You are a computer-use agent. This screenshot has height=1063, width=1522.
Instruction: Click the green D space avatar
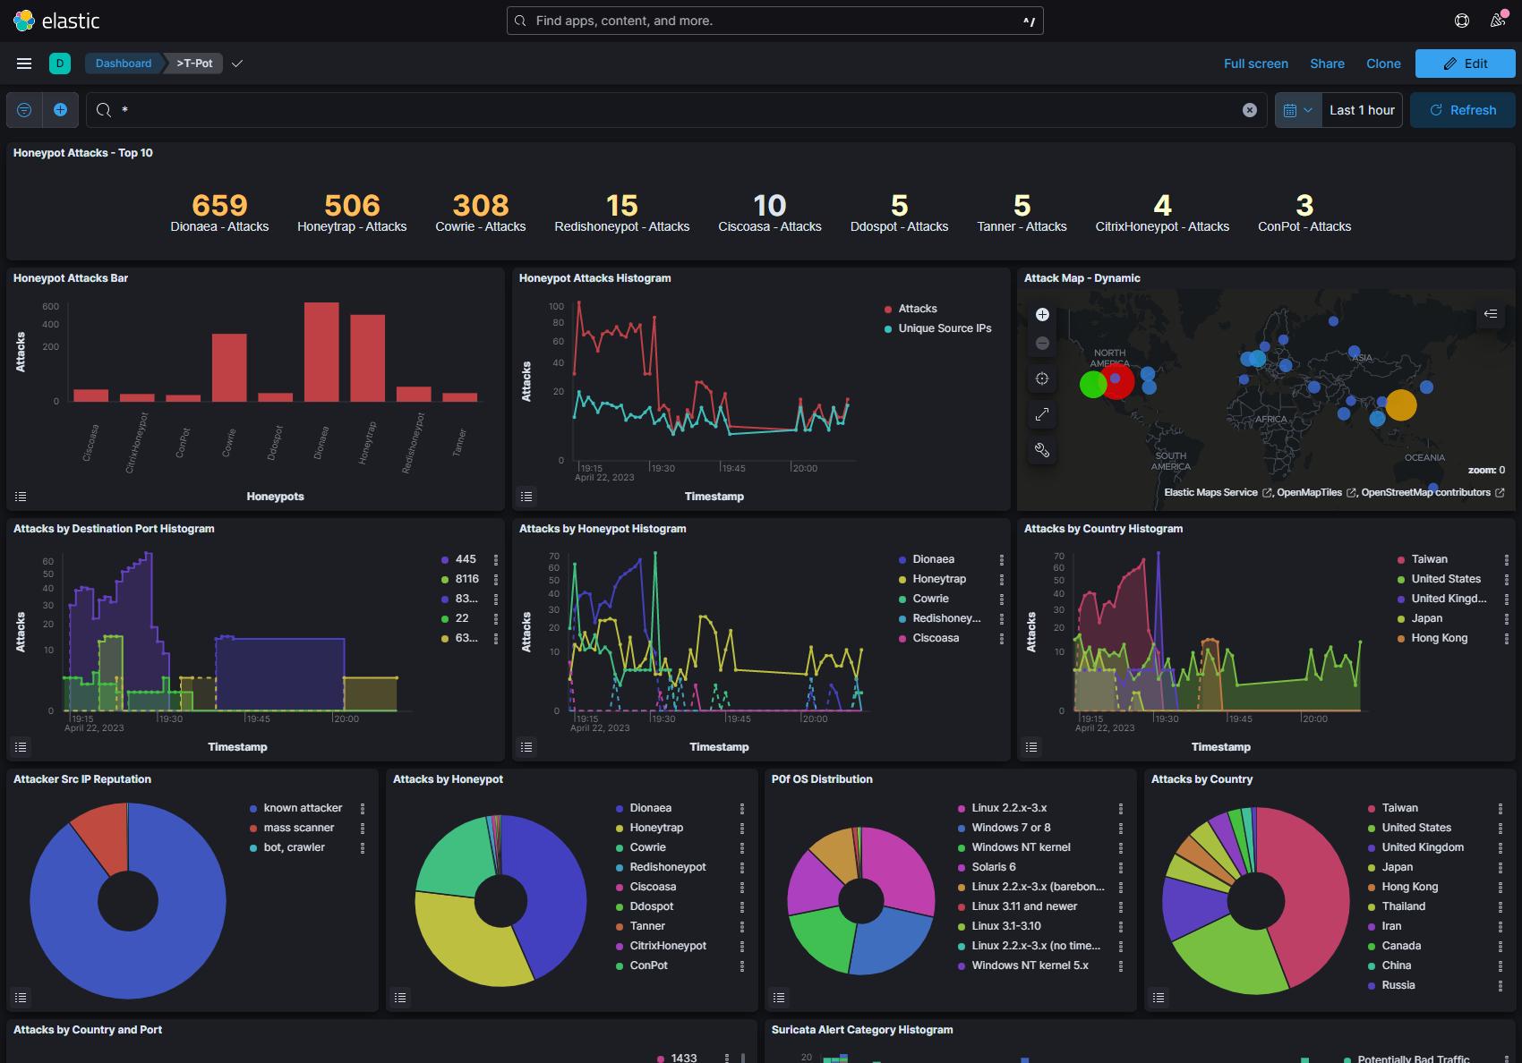60,64
